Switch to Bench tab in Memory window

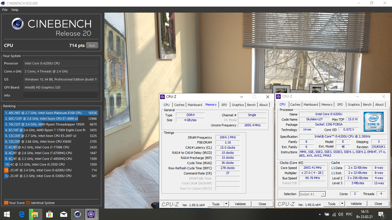[x=251, y=105]
